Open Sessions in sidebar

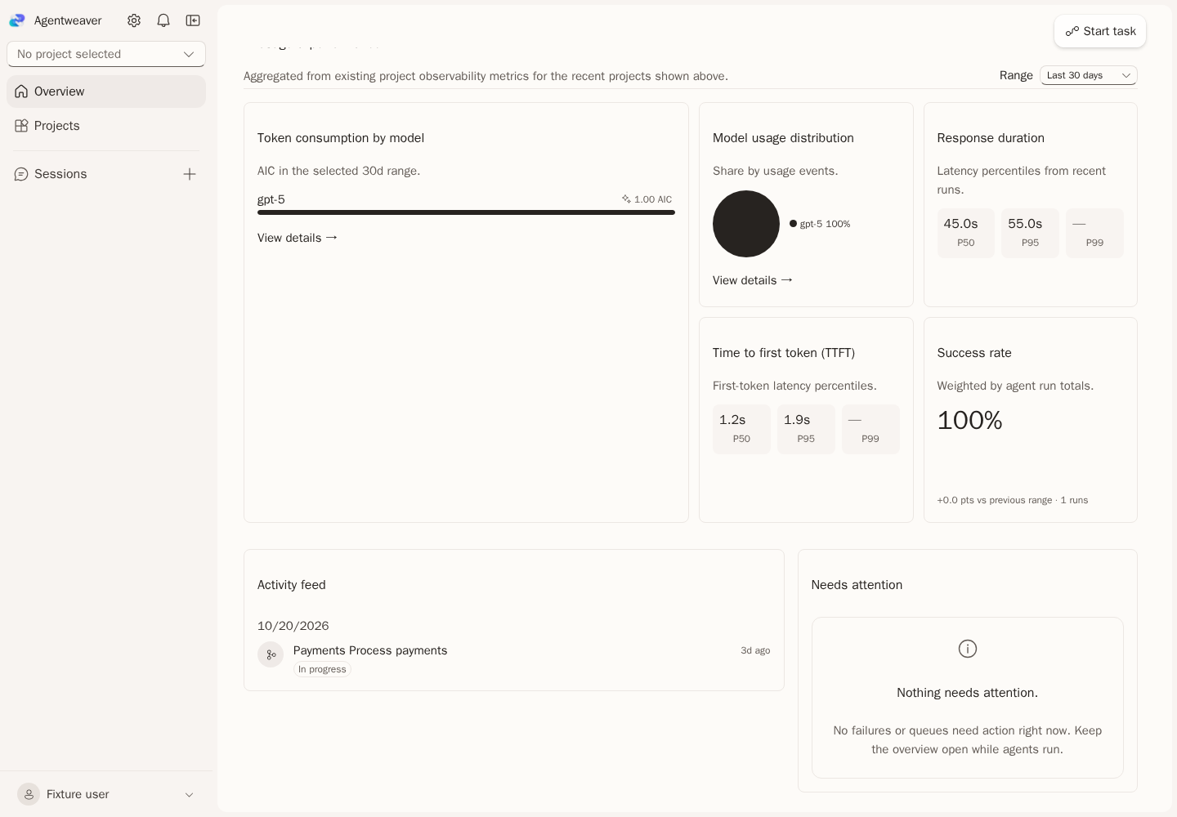coord(60,174)
